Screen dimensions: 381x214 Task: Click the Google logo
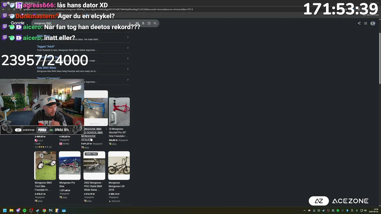click(18, 23)
